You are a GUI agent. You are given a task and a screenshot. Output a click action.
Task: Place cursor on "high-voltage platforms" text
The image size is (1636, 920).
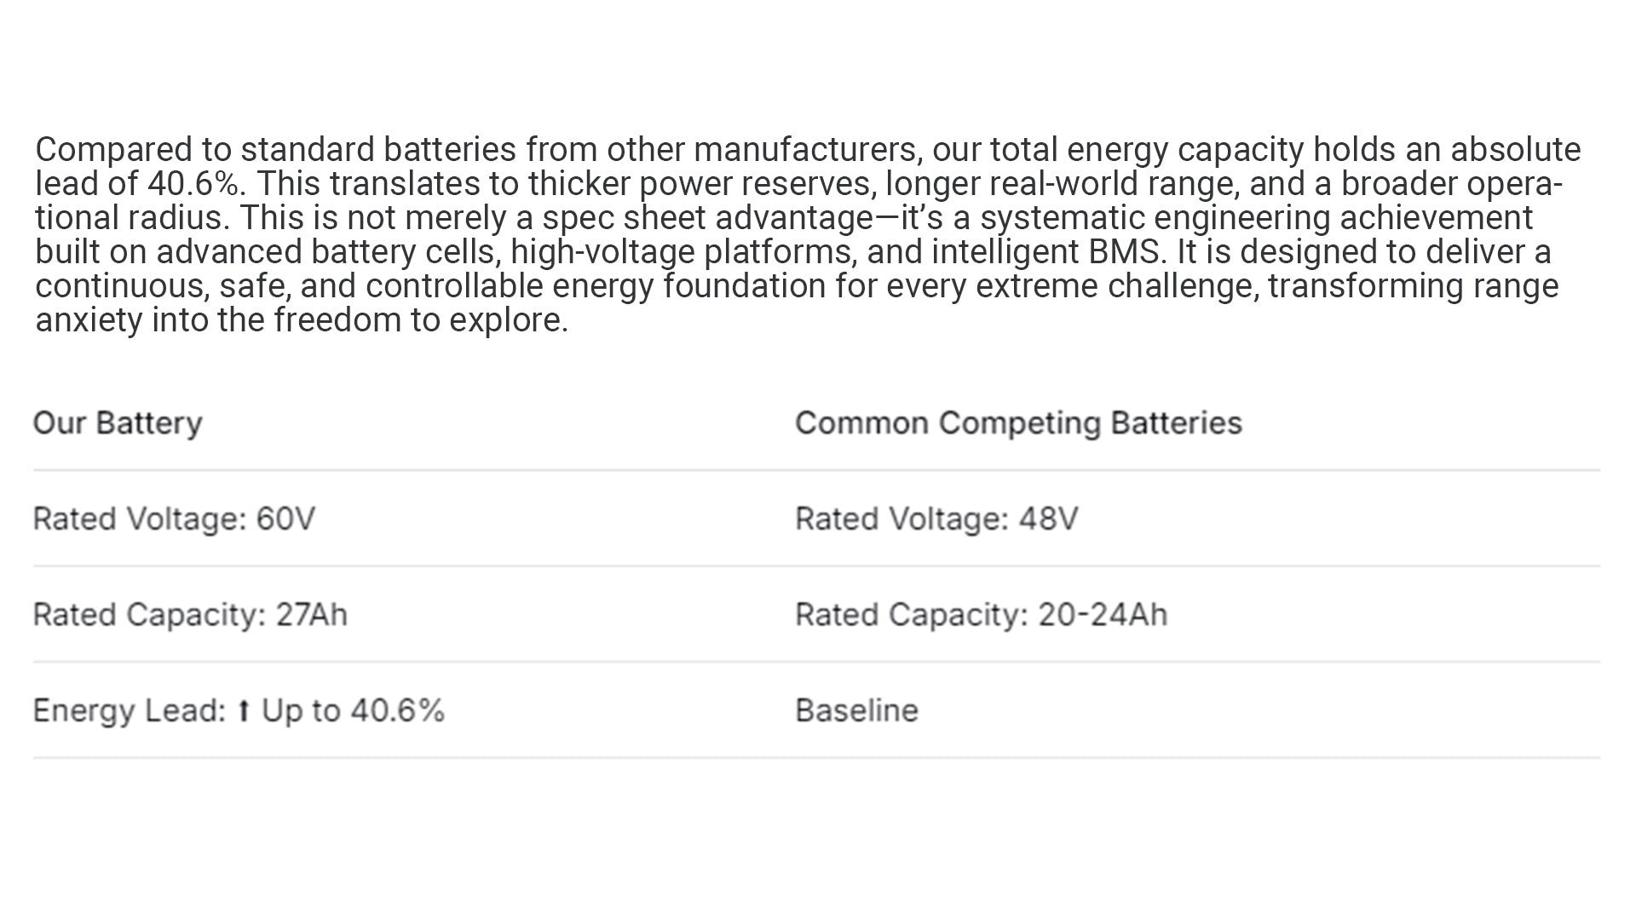pyautogui.click(x=682, y=252)
